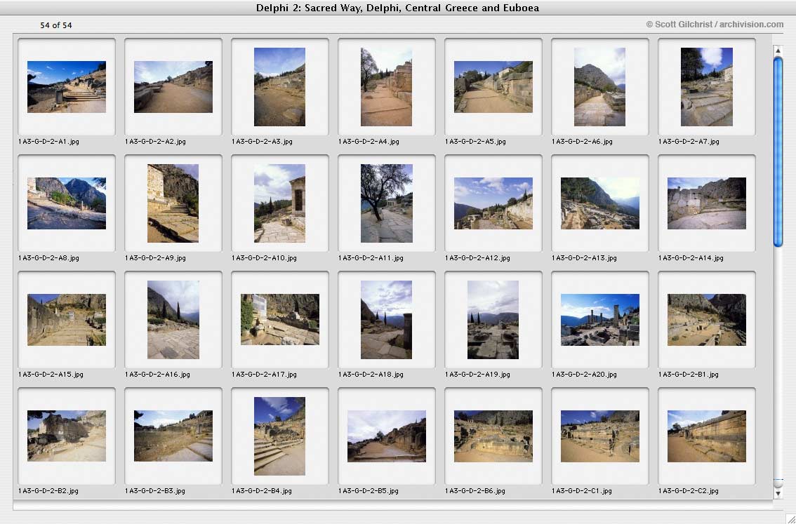Image resolution: width=796 pixels, height=524 pixels.
Task: Select image 1A3-G-D-2-A18.jpg
Action: point(386,320)
